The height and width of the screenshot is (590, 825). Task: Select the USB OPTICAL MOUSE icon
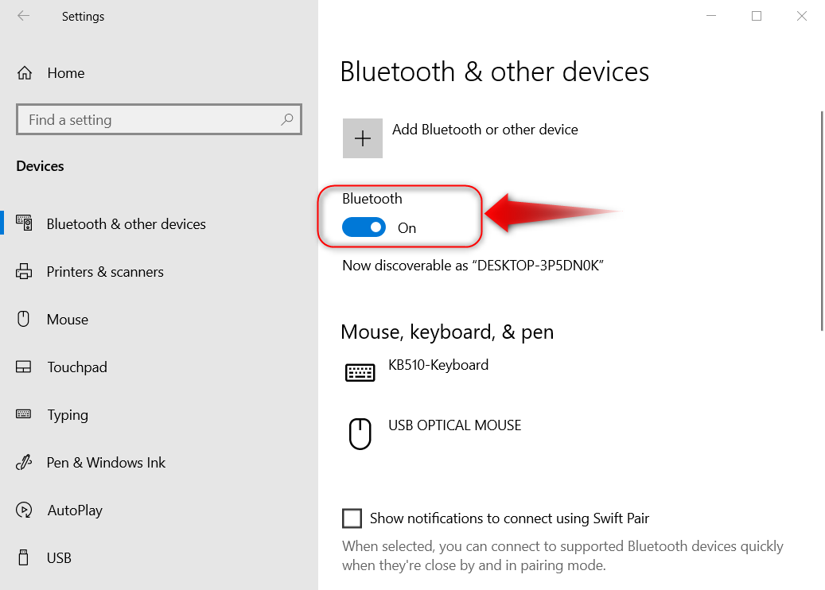(360, 434)
